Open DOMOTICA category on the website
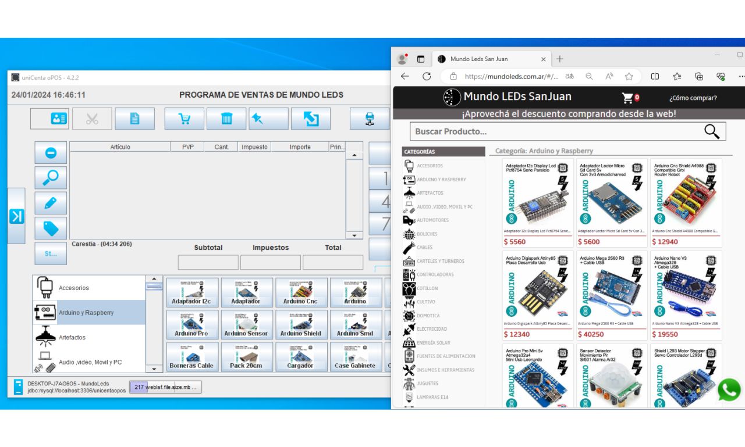This screenshot has height=447, width=745. click(x=428, y=316)
